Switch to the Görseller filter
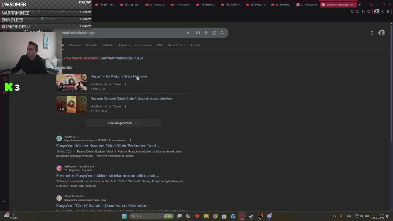Image resolution: width=393 pixels, height=221 pixels. pyautogui.click(x=75, y=45)
